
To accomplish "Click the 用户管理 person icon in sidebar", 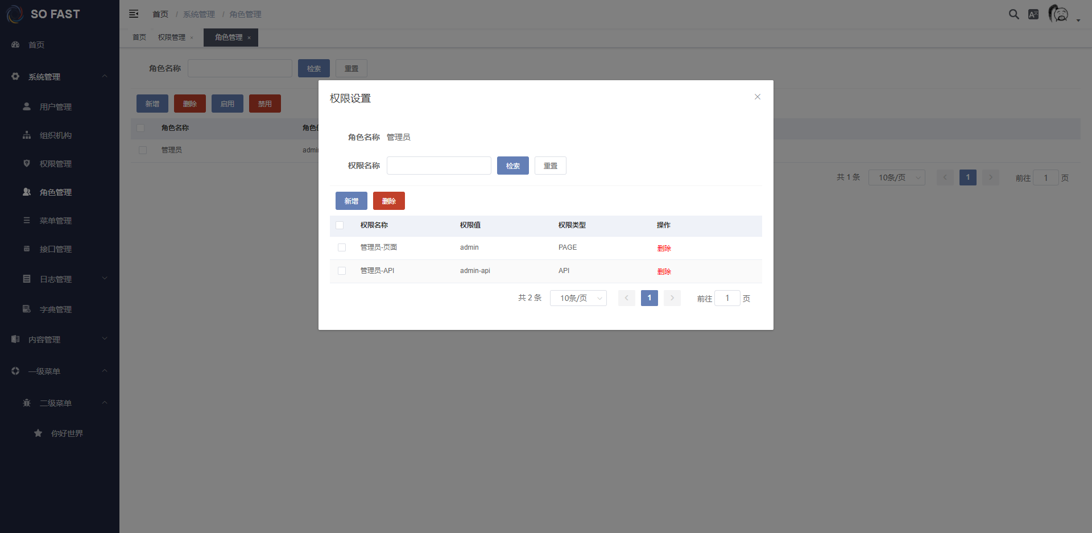I will pos(27,106).
